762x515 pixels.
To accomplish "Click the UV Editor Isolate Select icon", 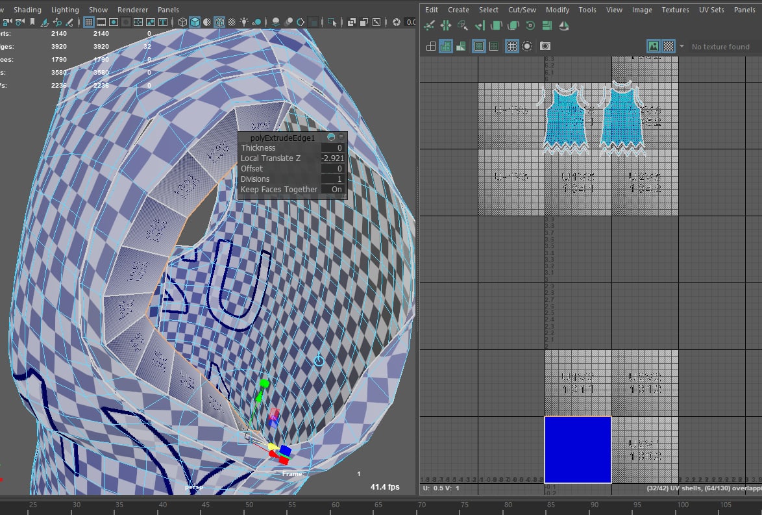I will (x=527, y=46).
